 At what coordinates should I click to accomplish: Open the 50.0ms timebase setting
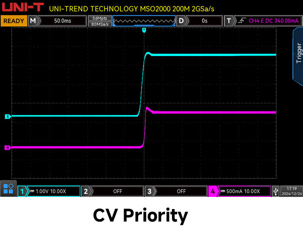(62, 20)
